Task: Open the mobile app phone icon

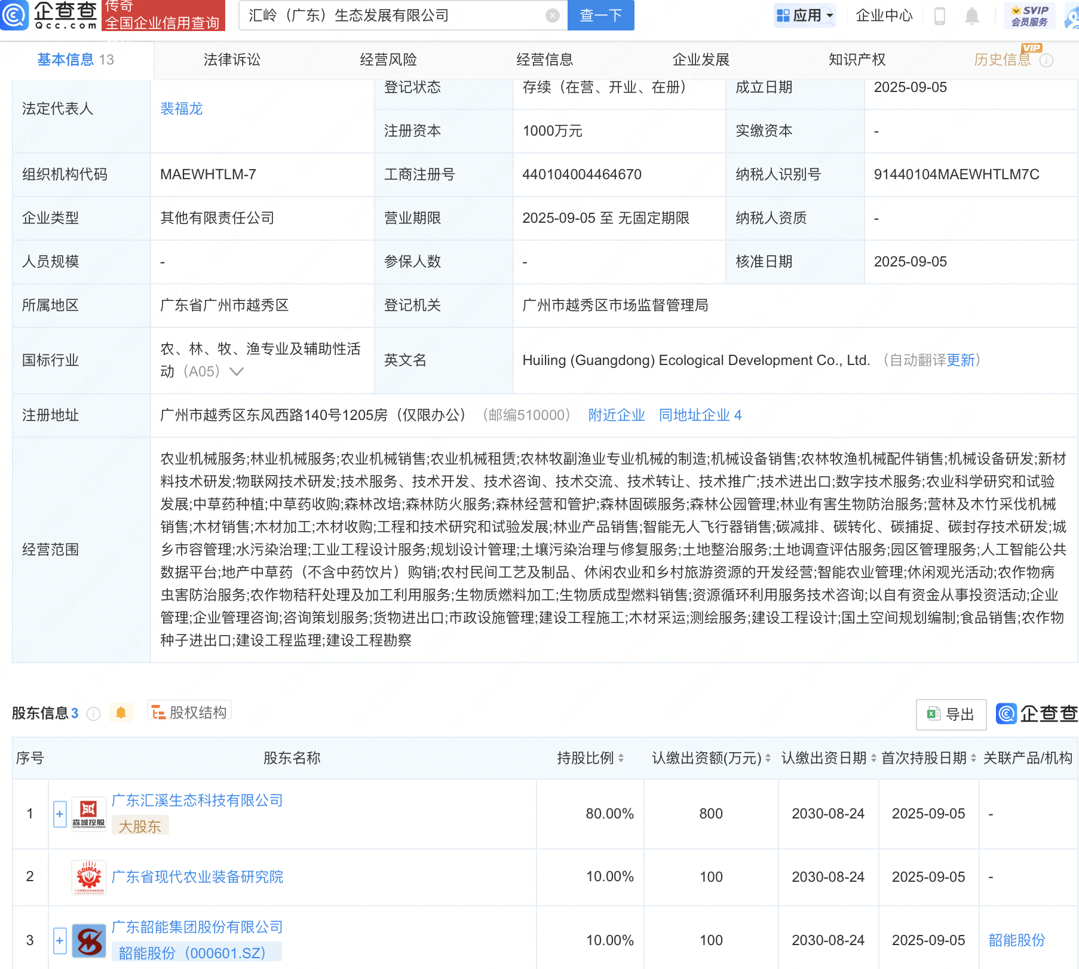Action: tap(939, 16)
